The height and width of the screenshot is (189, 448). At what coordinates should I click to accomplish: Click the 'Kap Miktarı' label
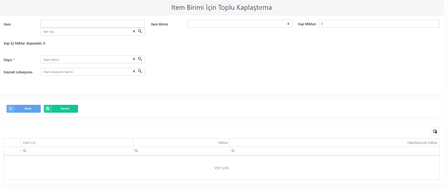pyautogui.click(x=307, y=24)
